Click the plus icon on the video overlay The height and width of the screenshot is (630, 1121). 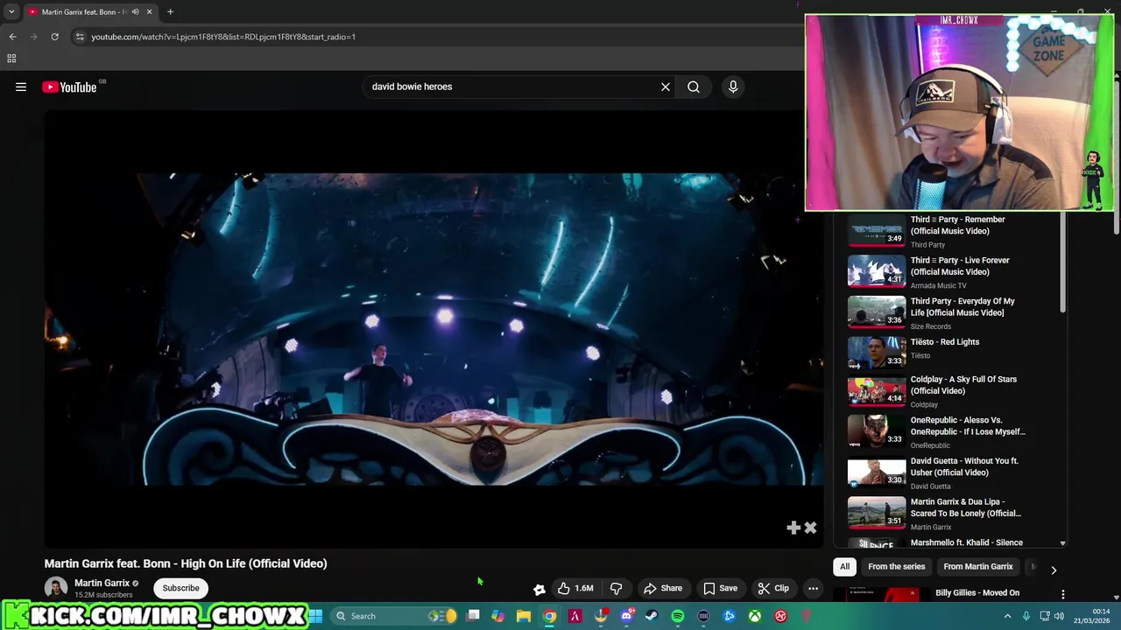point(793,528)
